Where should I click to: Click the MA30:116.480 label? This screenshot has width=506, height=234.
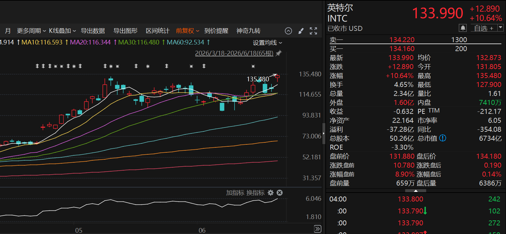(139, 42)
